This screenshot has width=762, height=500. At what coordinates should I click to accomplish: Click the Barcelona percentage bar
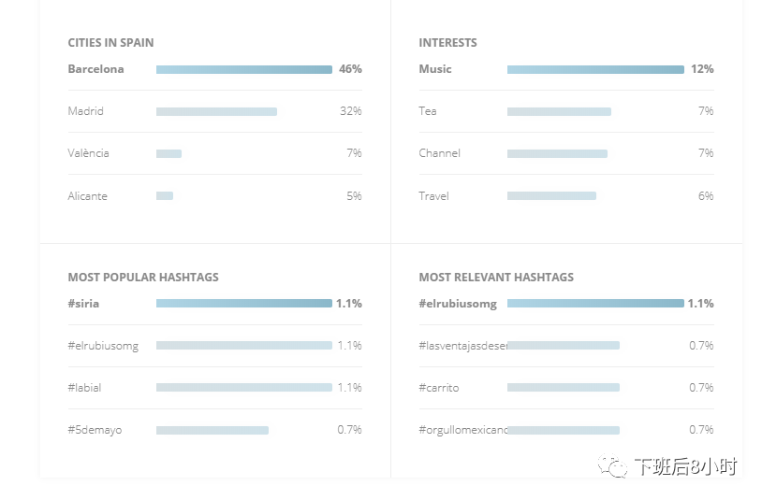click(x=243, y=69)
